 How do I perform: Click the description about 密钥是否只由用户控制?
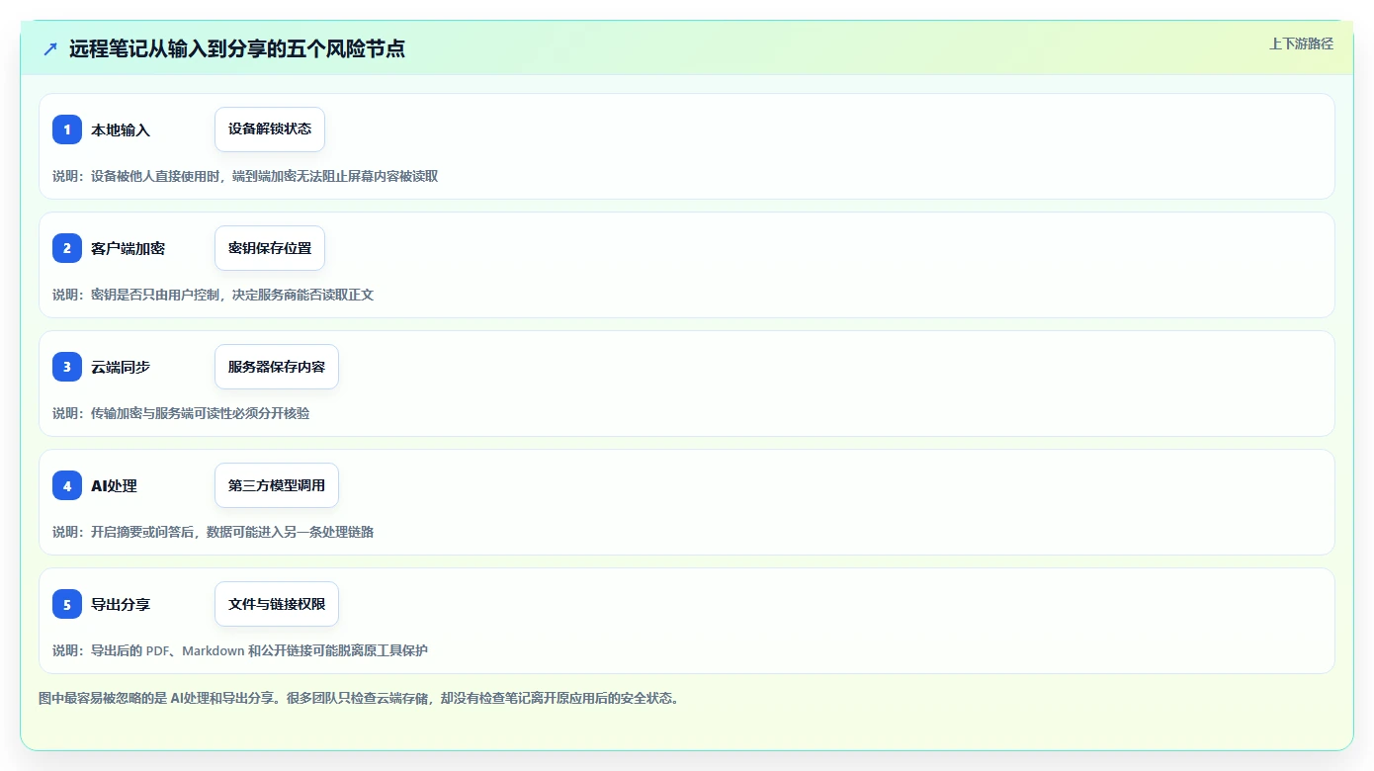[213, 295]
